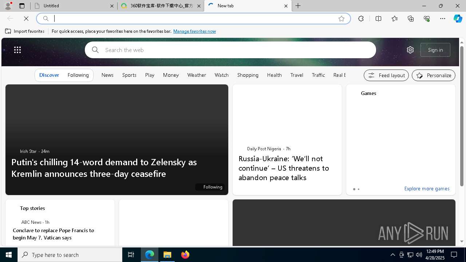Click Following button on Irish Star card
466x262 pixels.
tap(209, 187)
